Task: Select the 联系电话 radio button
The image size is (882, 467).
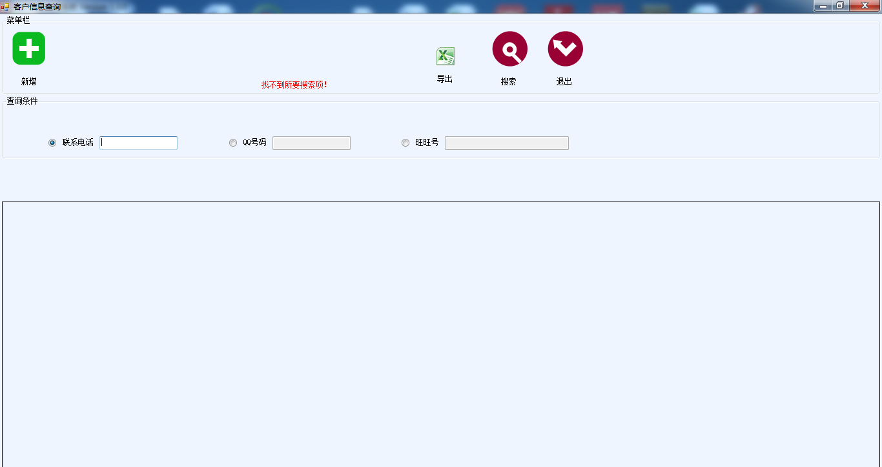Action: [52, 143]
